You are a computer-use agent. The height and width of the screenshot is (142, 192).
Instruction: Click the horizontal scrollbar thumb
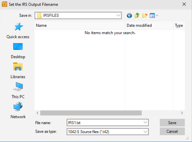click(x=91, y=113)
